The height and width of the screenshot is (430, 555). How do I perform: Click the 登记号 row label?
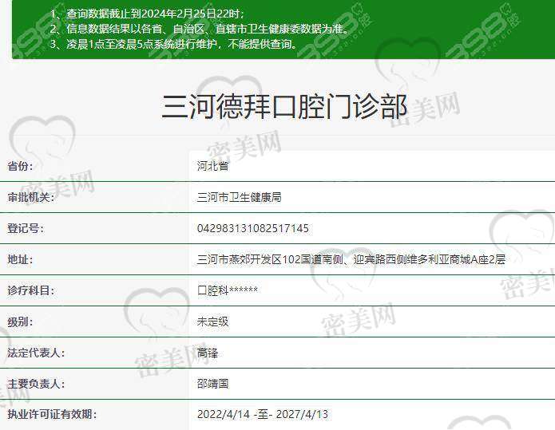point(26,228)
